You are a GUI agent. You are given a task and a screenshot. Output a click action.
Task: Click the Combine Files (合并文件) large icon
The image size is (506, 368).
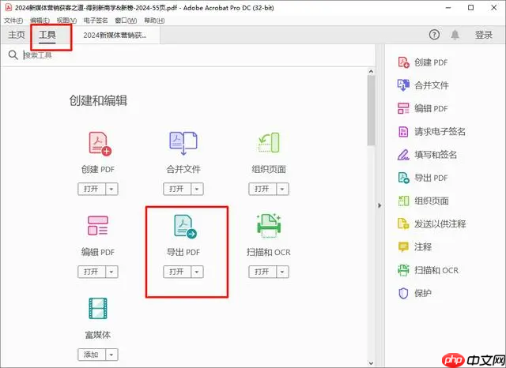coord(183,143)
